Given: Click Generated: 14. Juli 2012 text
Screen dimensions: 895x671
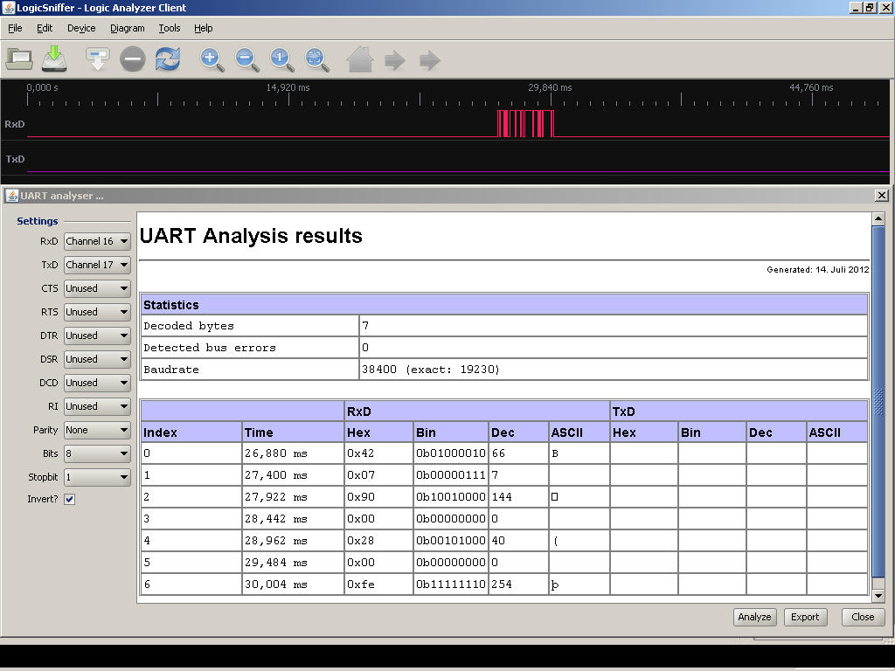Looking at the screenshot, I should [817, 269].
